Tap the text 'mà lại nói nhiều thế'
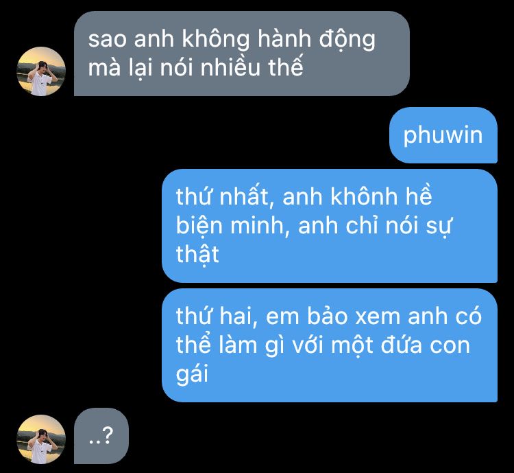 (195, 68)
